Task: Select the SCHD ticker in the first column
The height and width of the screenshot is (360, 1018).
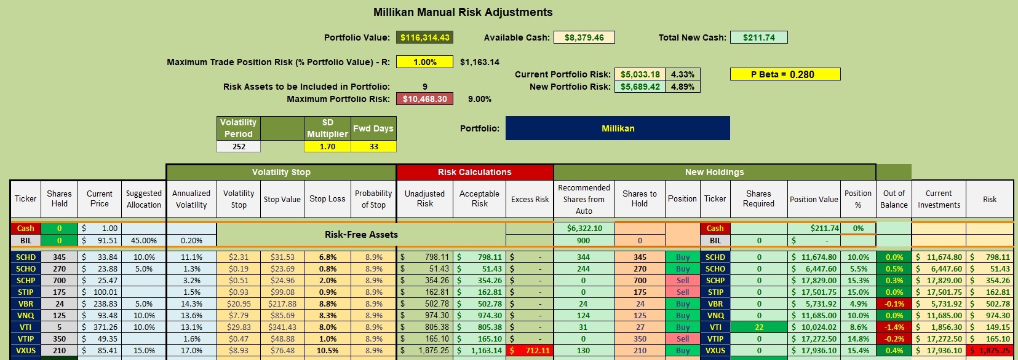Action: pos(26,257)
